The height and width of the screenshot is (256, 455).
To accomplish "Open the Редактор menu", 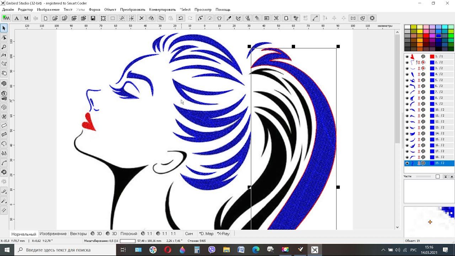I will point(25,10).
